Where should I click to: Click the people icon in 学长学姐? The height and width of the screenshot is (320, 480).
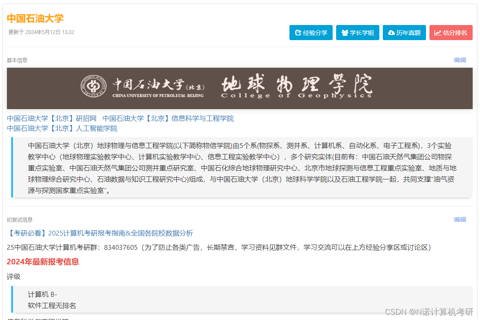pos(345,33)
